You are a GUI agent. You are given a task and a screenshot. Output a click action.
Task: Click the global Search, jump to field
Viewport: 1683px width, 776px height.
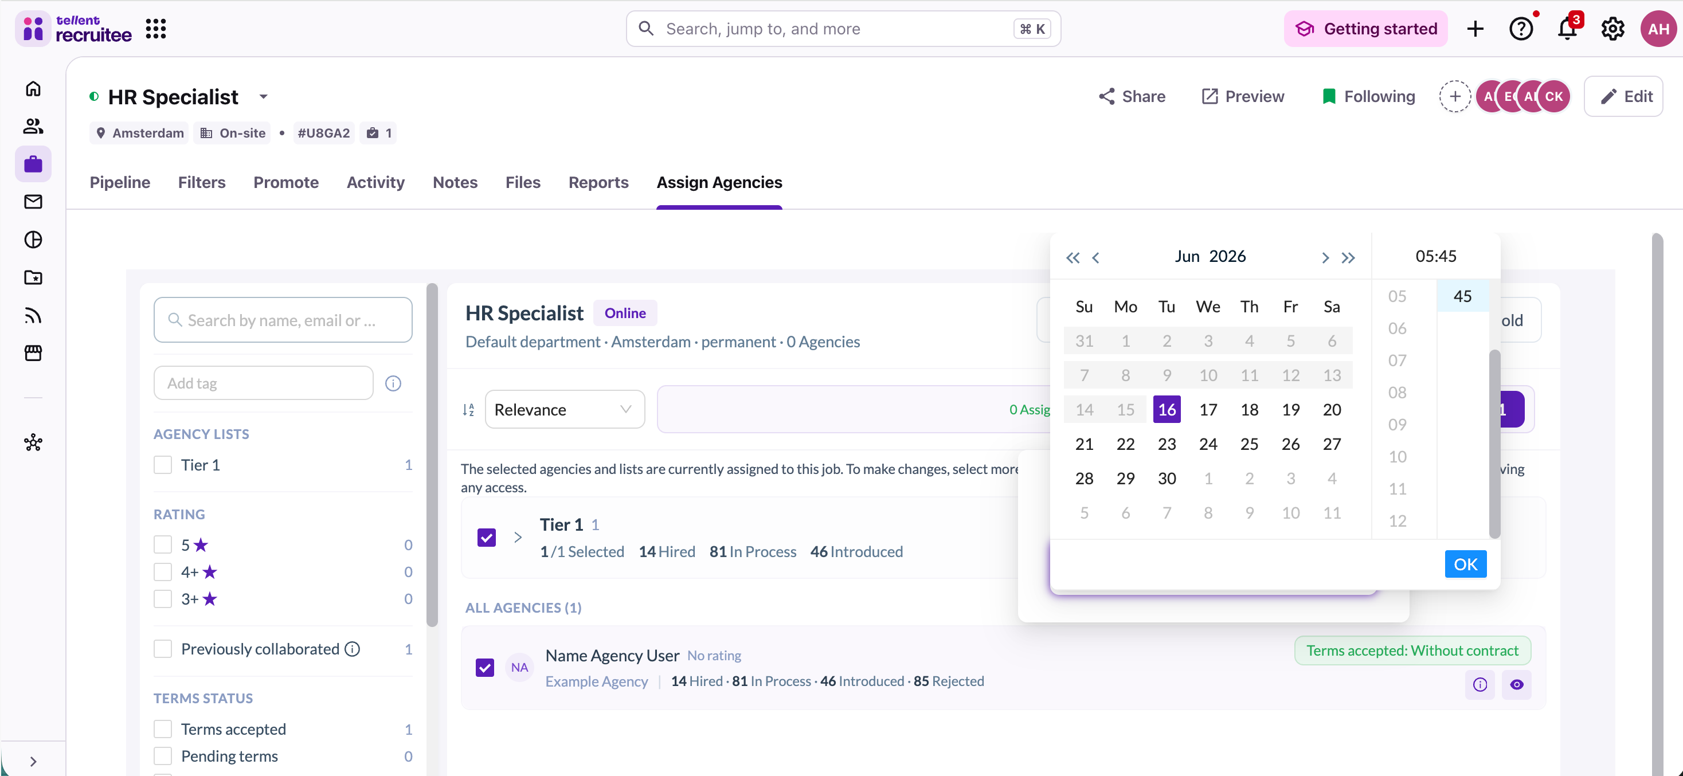click(843, 29)
